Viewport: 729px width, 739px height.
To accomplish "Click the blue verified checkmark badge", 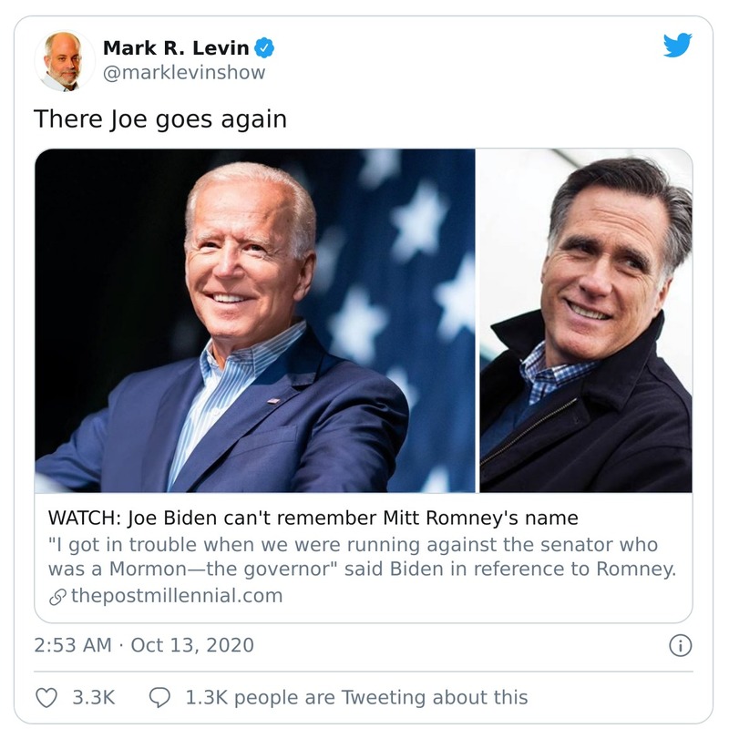I will tap(264, 46).
